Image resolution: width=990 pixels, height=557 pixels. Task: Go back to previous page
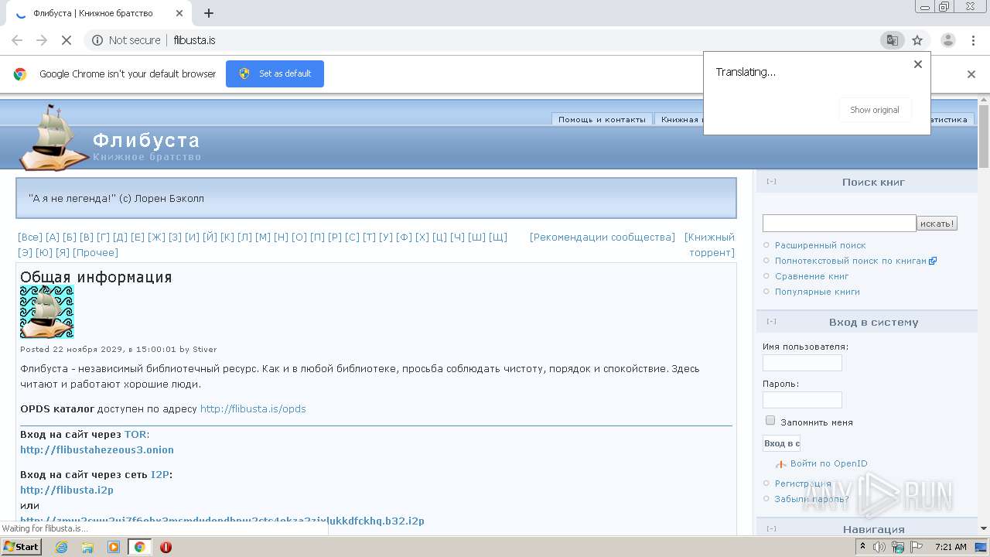point(17,40)
